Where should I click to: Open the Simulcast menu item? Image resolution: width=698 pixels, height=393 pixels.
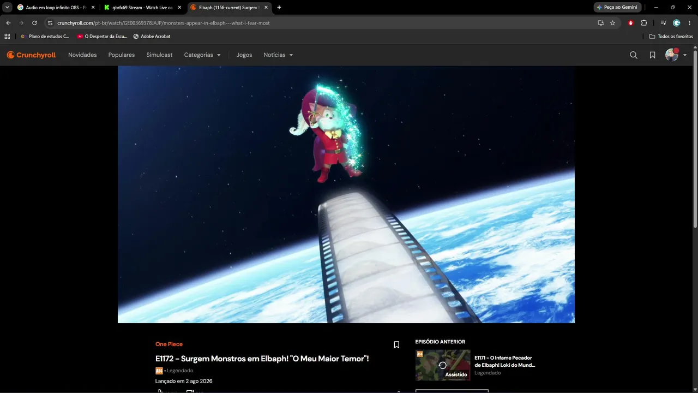tap(159, 55)
